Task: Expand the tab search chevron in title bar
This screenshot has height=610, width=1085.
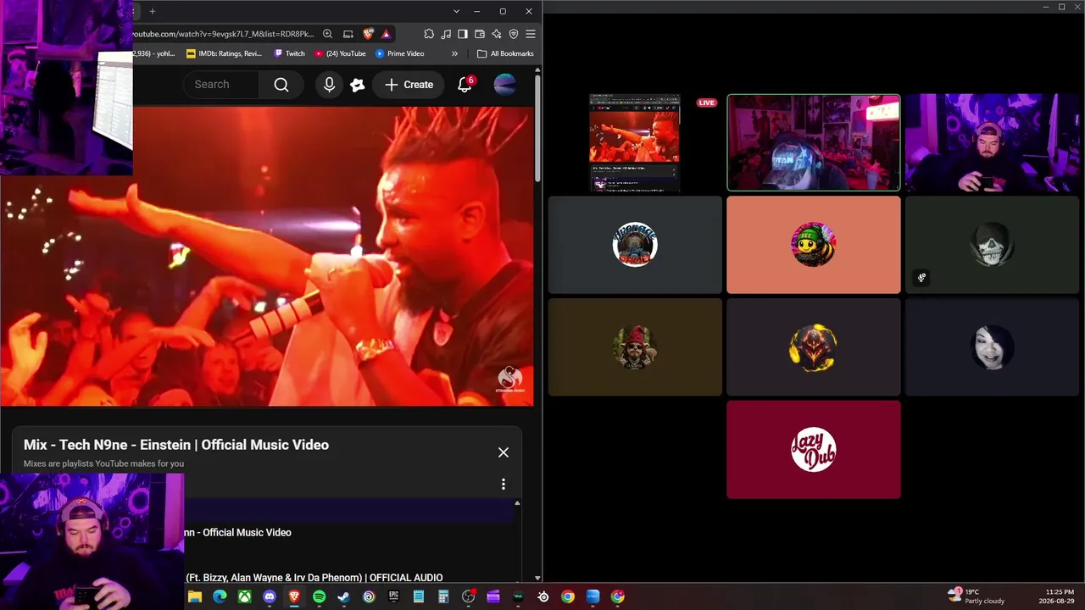Action: point(456,11)
